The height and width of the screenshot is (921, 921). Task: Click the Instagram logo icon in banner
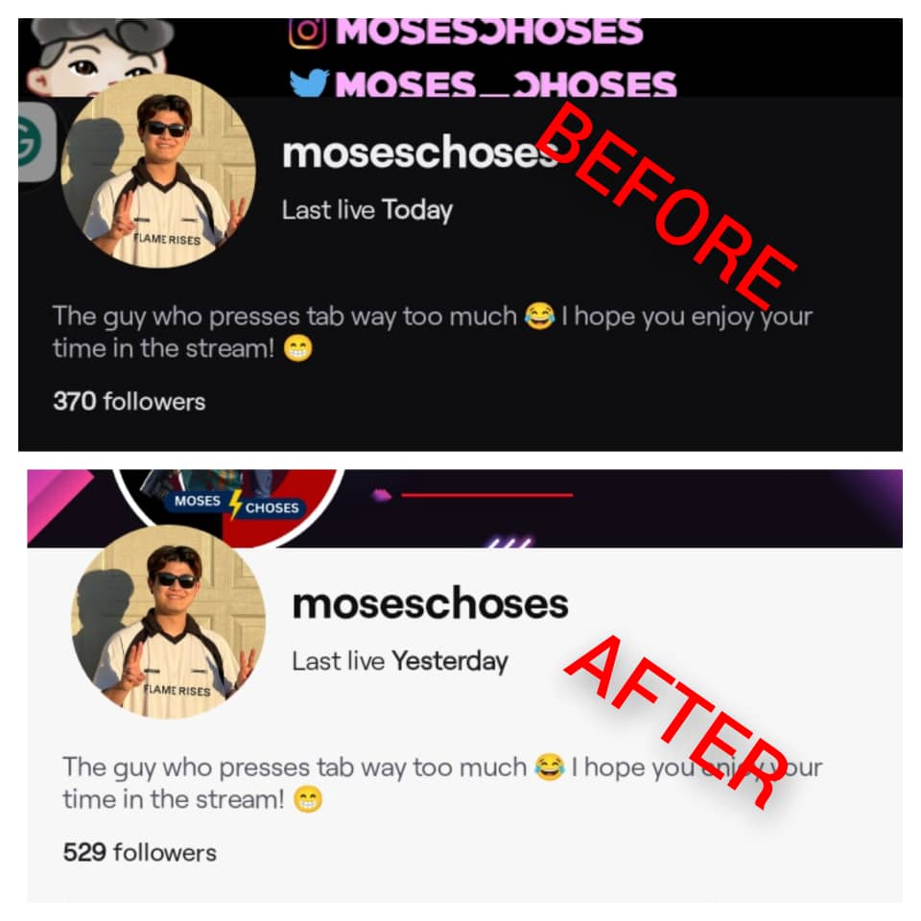point(307,33)
